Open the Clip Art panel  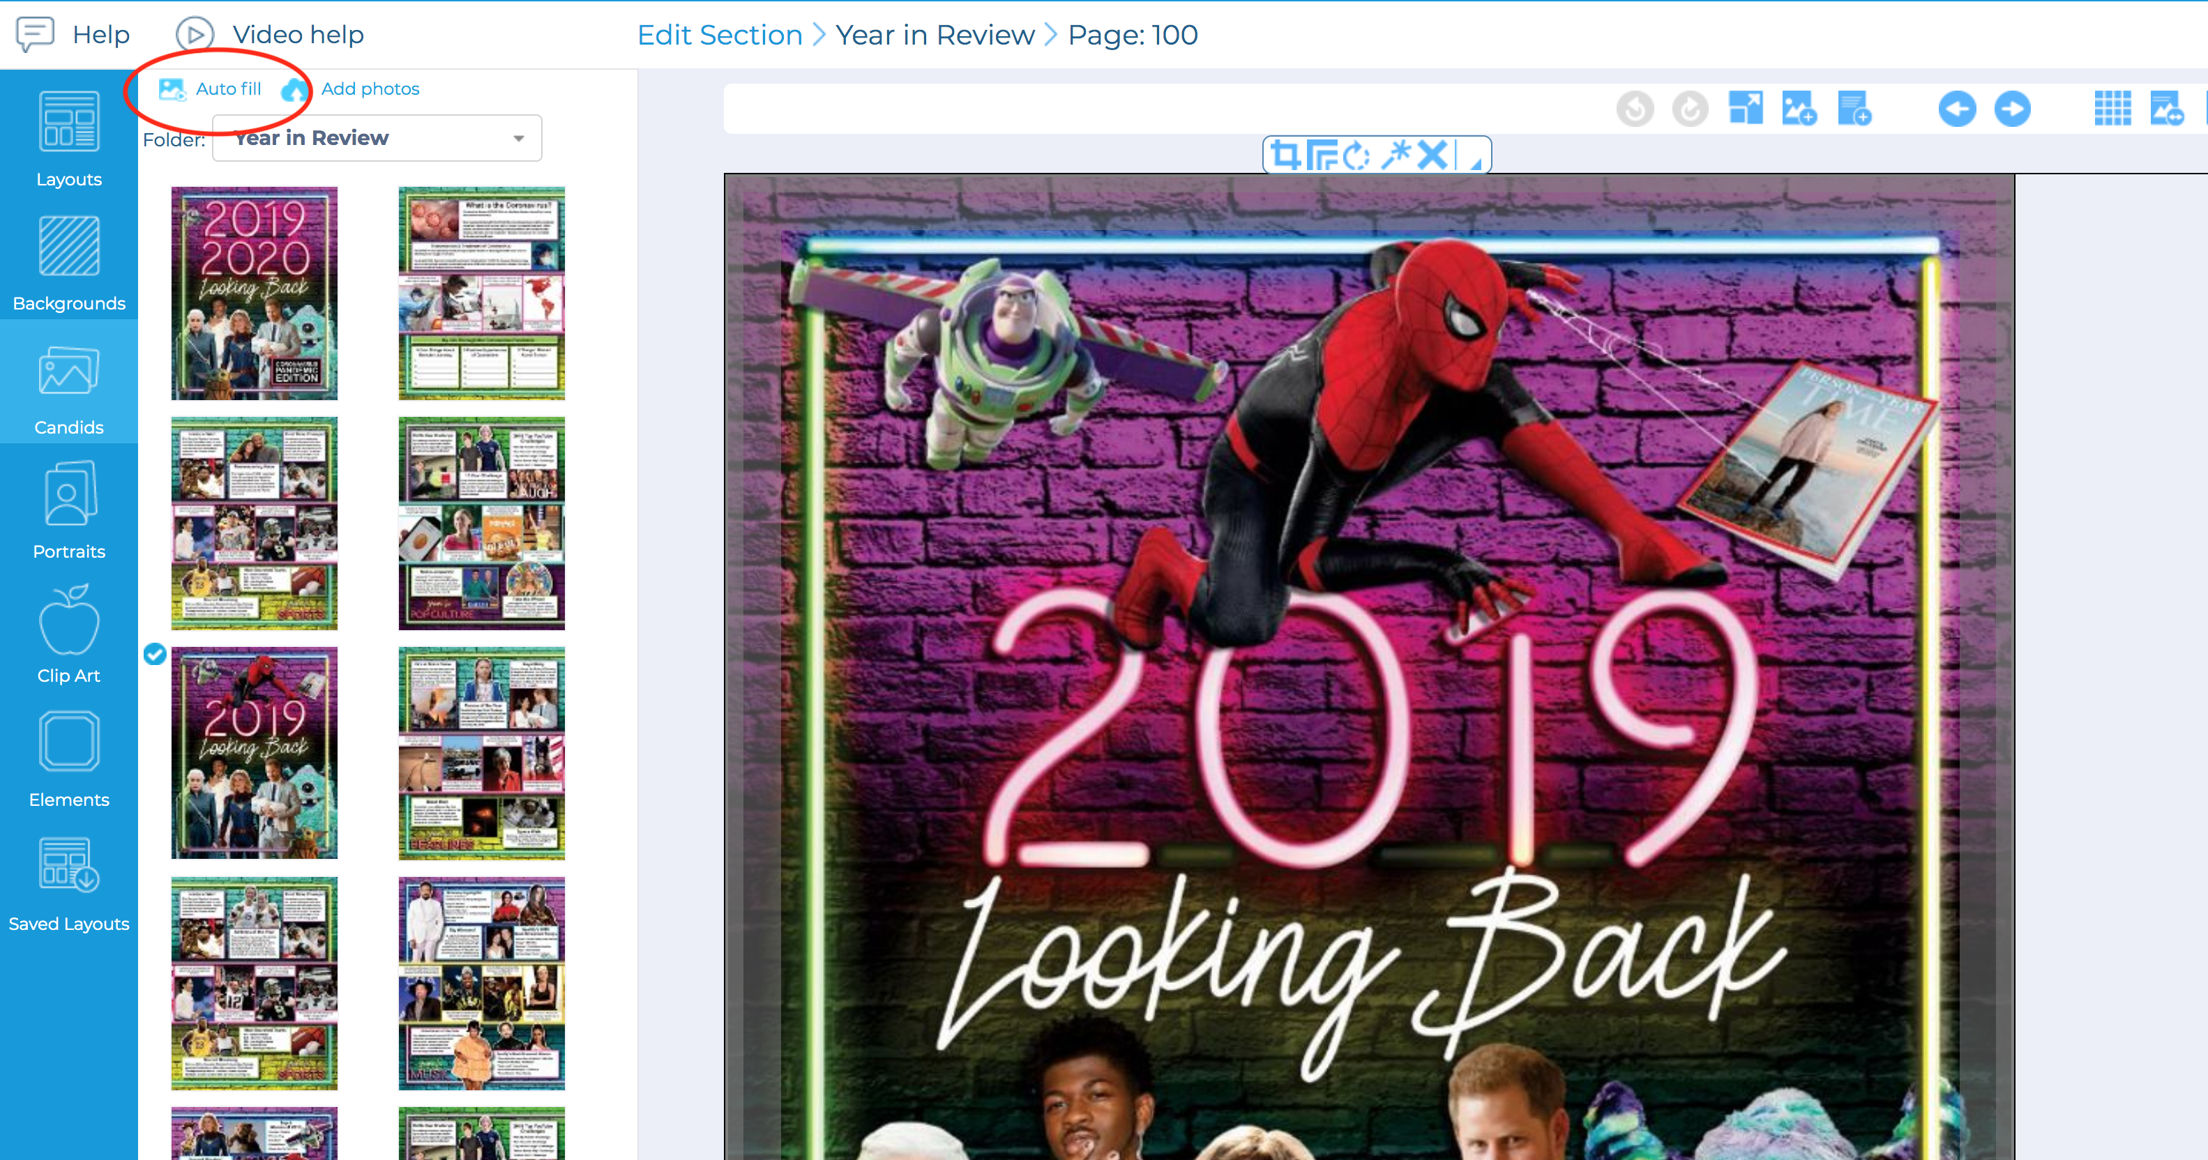(68, 635)
